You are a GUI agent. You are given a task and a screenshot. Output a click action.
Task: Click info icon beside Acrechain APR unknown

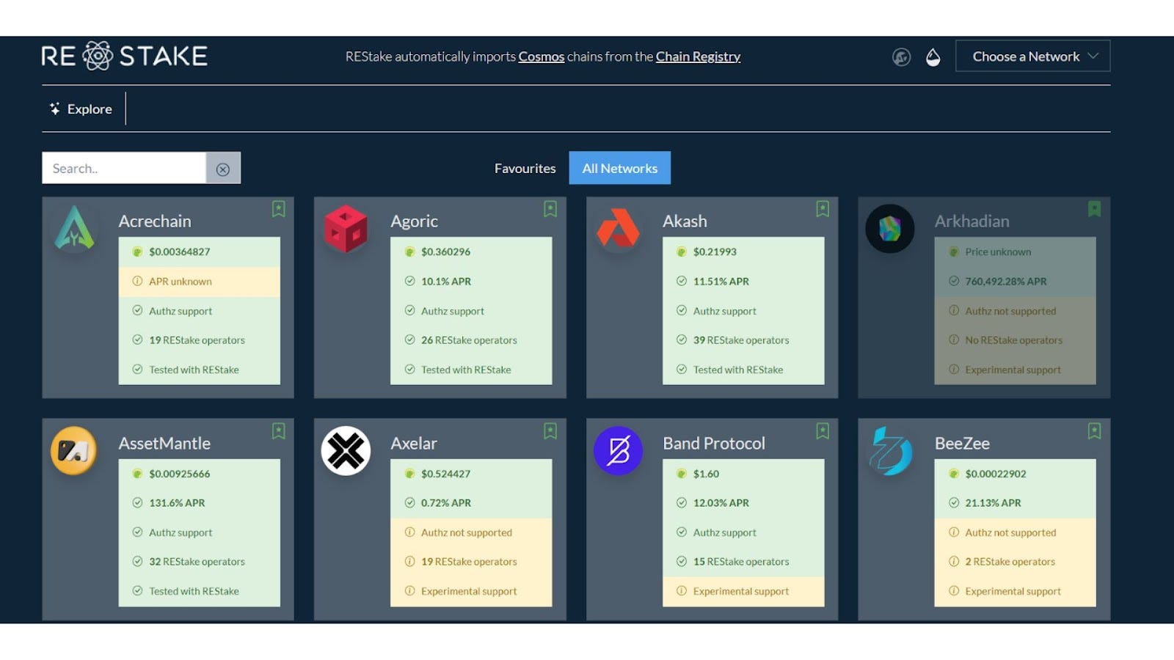tap(137, 281)
